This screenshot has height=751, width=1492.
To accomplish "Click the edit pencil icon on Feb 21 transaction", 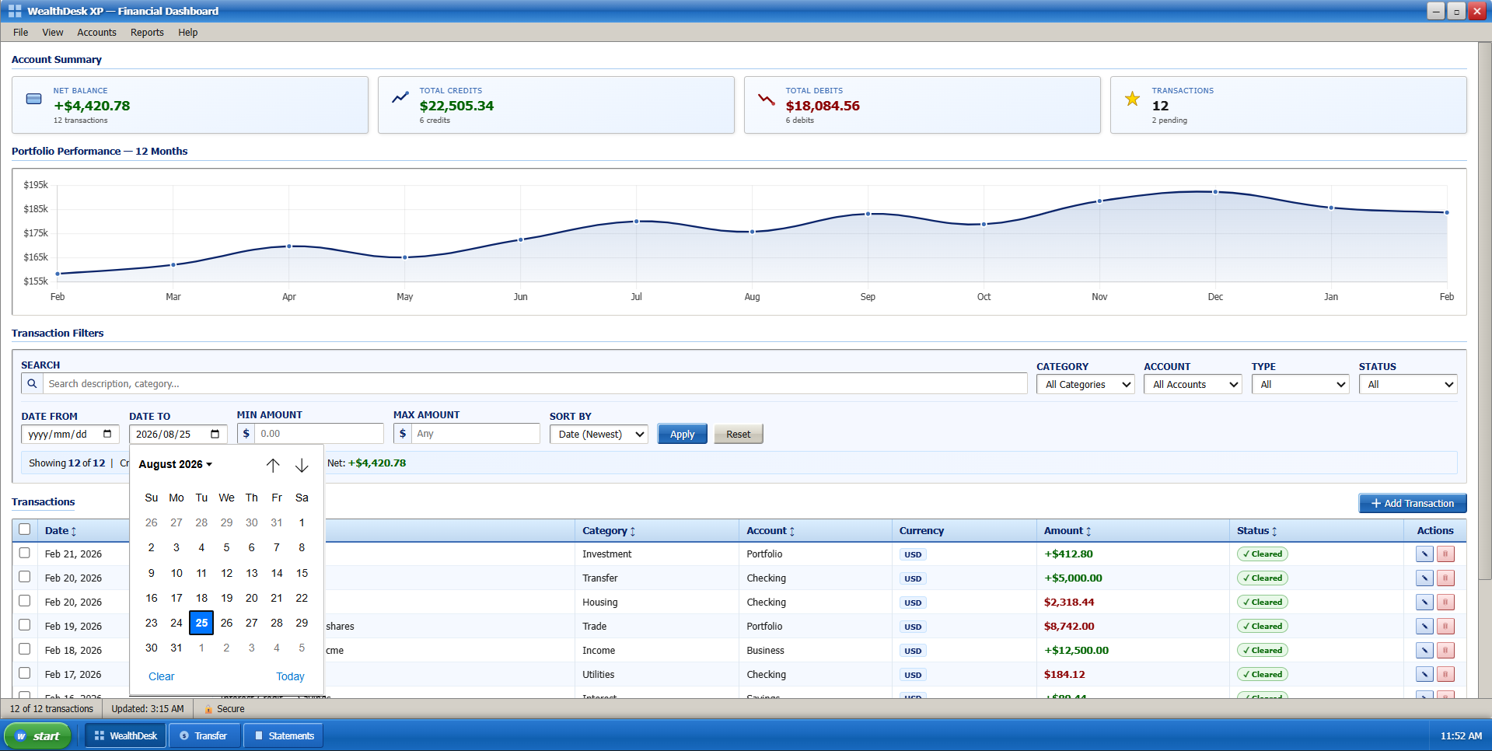I will pos(1424,554).
